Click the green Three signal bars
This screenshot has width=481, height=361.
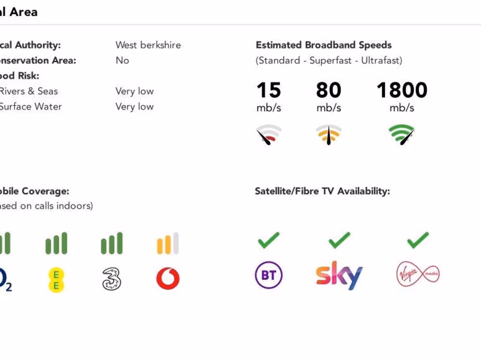tap(112, 243)
